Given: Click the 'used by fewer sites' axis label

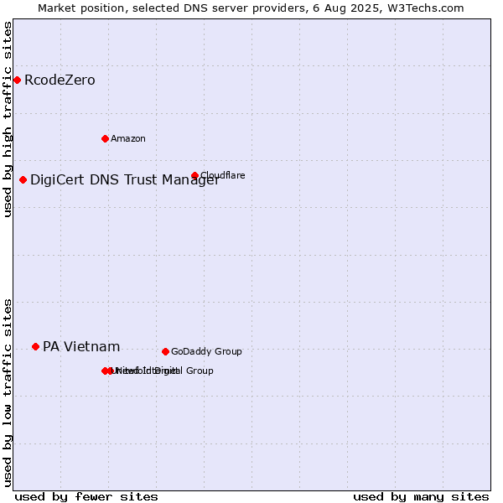Looking at the screenshot, I should click(x=86, y=497).
